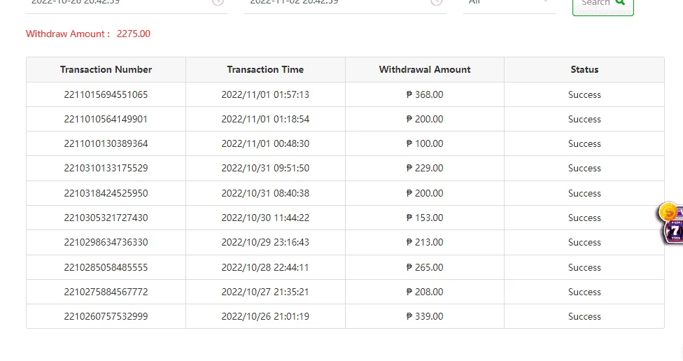Click transaction number 2210285058485555
Screen dimensions: 683x361
(x=106, y=267)
